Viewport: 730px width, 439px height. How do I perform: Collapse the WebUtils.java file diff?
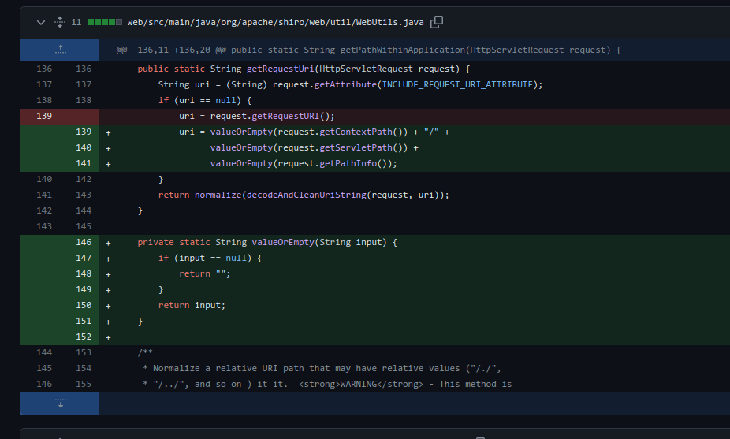point(41,22)
